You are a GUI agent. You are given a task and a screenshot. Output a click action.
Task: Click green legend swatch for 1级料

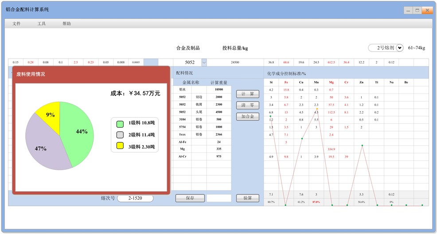tap(120, 124)
